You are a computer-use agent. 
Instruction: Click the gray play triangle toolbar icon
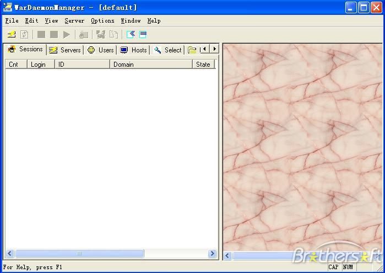coord(66,34)
